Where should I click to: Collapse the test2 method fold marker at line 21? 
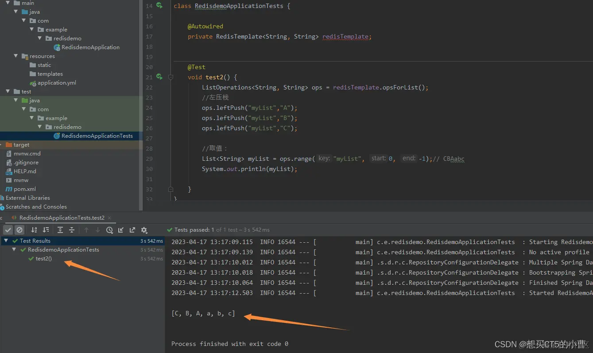pos(171,77)
